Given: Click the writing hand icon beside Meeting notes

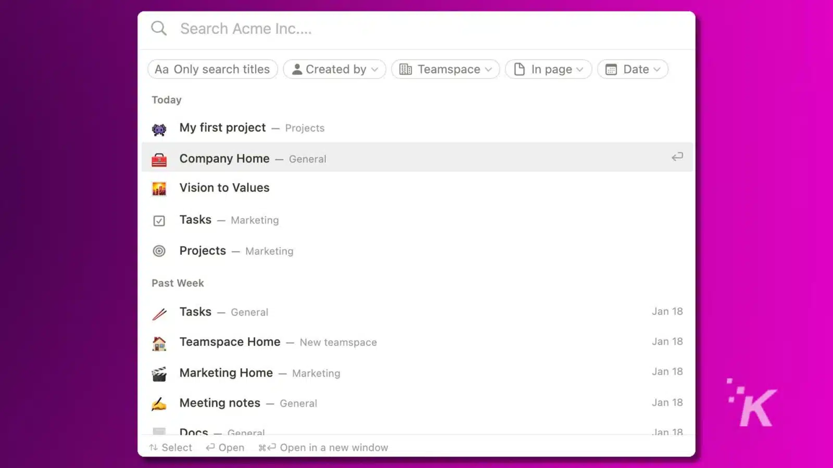Looking at the screenshot, I should pos(159,404).
